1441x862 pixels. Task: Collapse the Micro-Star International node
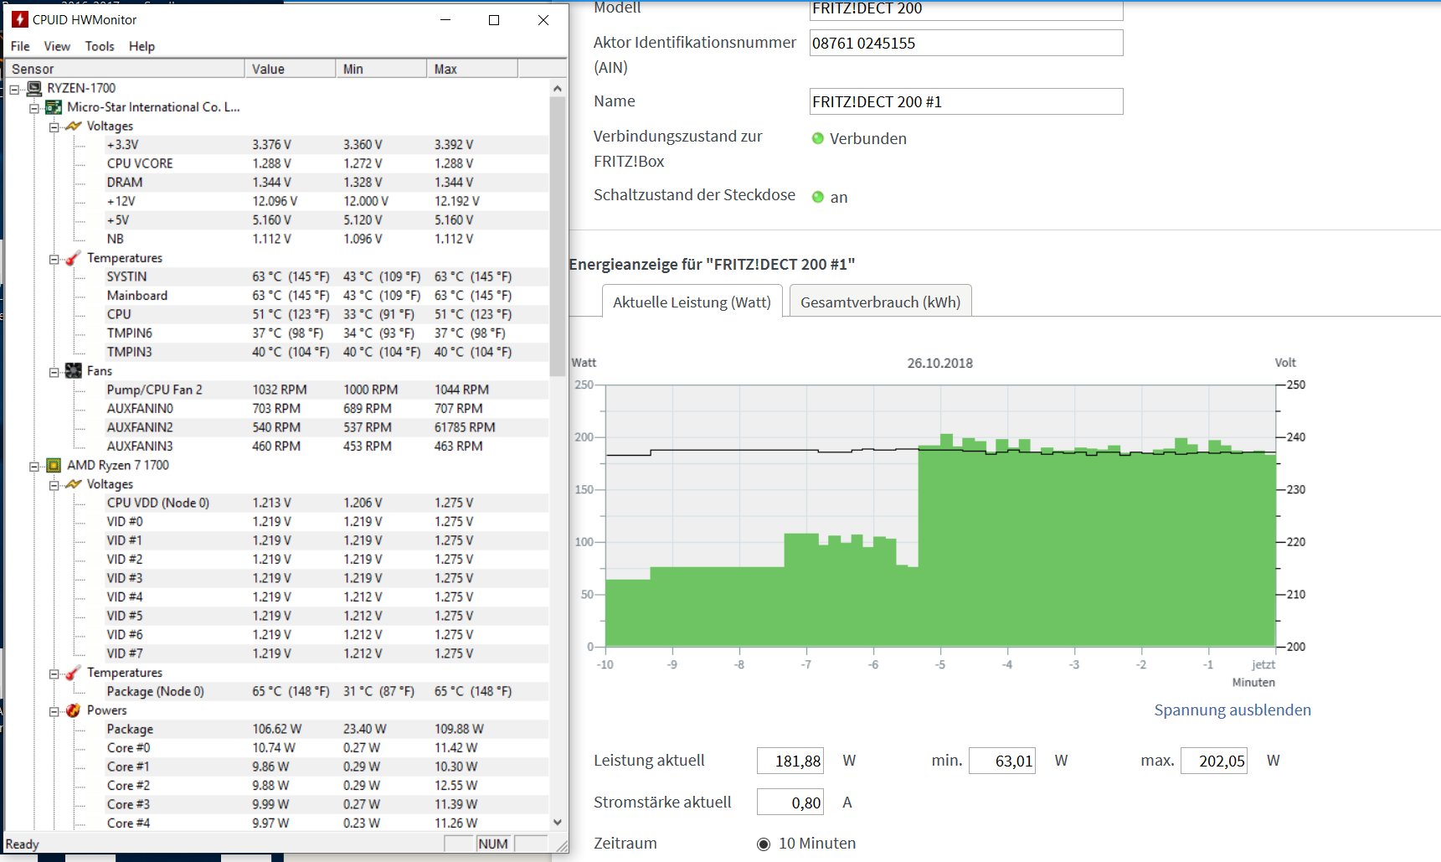tap(34, 108)
